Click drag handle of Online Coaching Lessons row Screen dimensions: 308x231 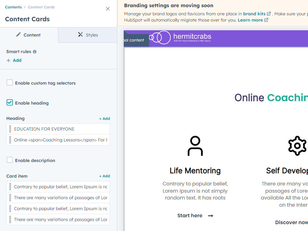(x=10, y=140)
